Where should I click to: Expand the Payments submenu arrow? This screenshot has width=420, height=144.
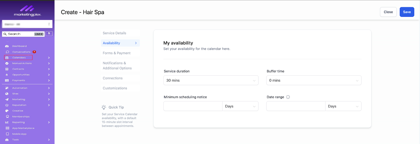[x=49, y=80]
